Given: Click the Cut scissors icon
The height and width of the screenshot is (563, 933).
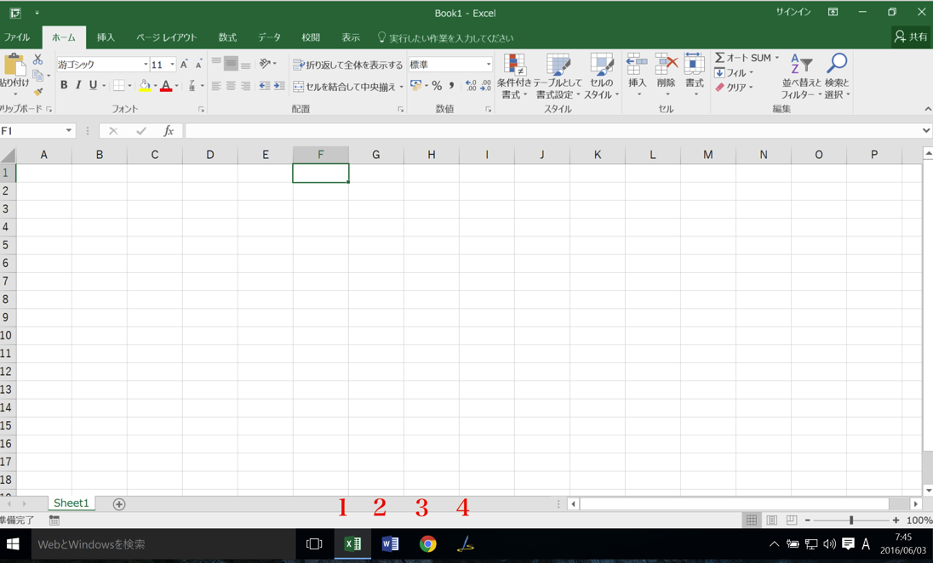Looking at the screenshot, I should click(37, 60).
